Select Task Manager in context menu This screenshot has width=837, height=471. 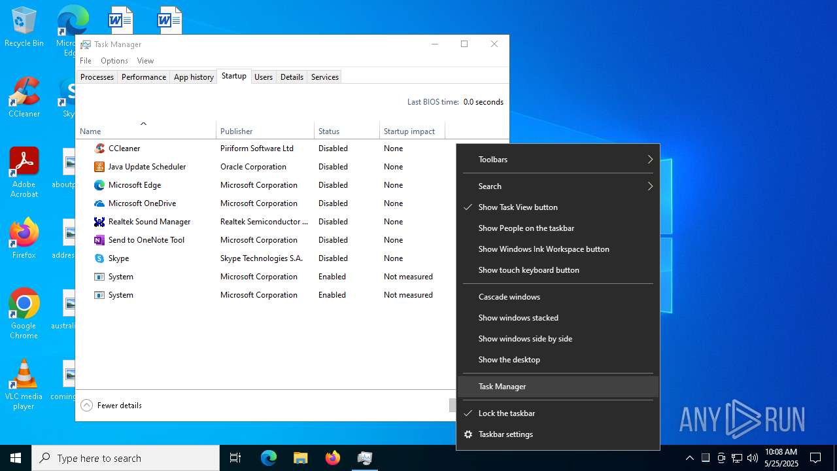558,387
